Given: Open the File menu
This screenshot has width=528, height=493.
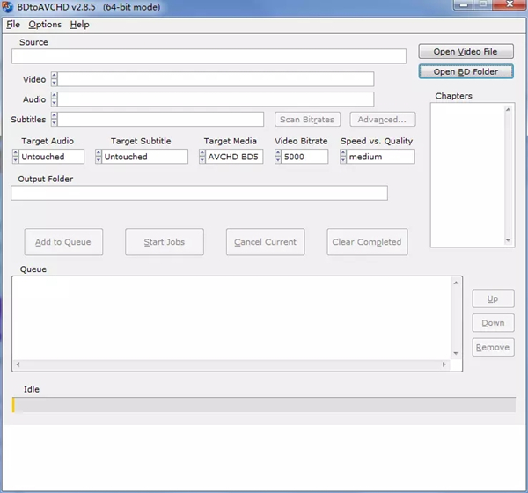Looking at the screenshot, I should tap(12, 25).
